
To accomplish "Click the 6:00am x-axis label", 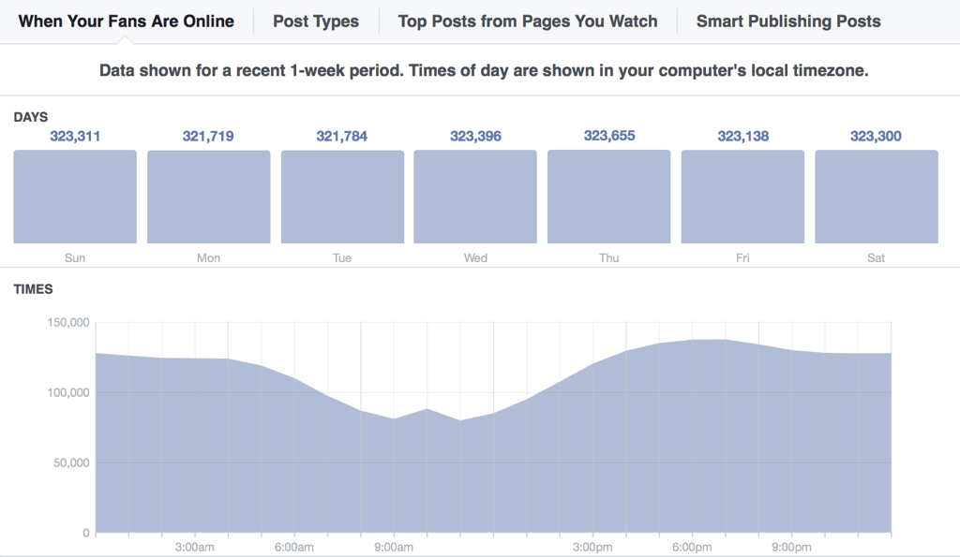I will (x=293, y=548).
